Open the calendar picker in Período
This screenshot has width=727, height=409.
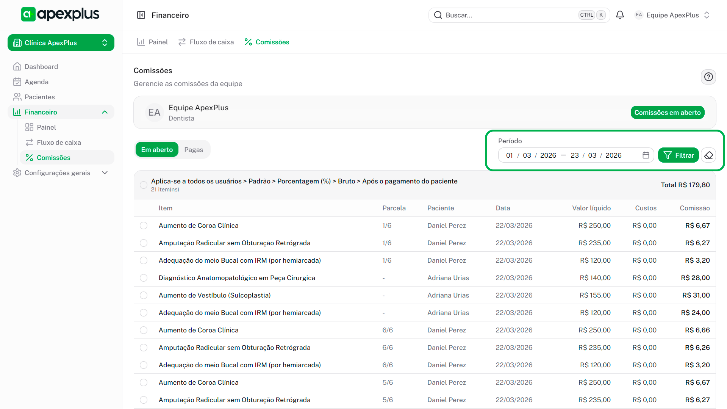pyautogui.click(x=646, y=155)
